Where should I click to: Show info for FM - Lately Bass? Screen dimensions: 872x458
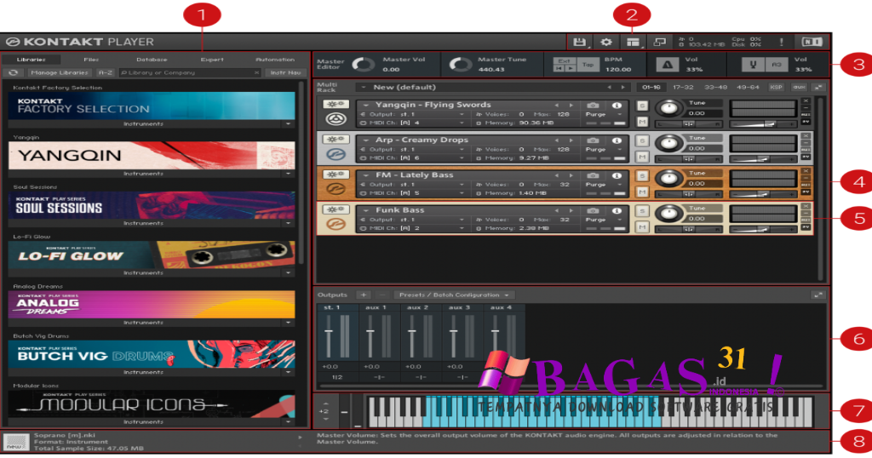point(617,175)
